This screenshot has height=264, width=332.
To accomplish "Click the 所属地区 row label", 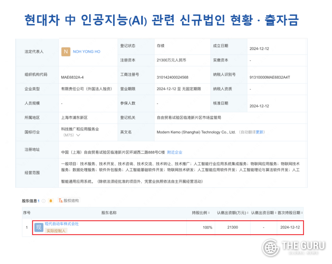I will tap(32, 118).
